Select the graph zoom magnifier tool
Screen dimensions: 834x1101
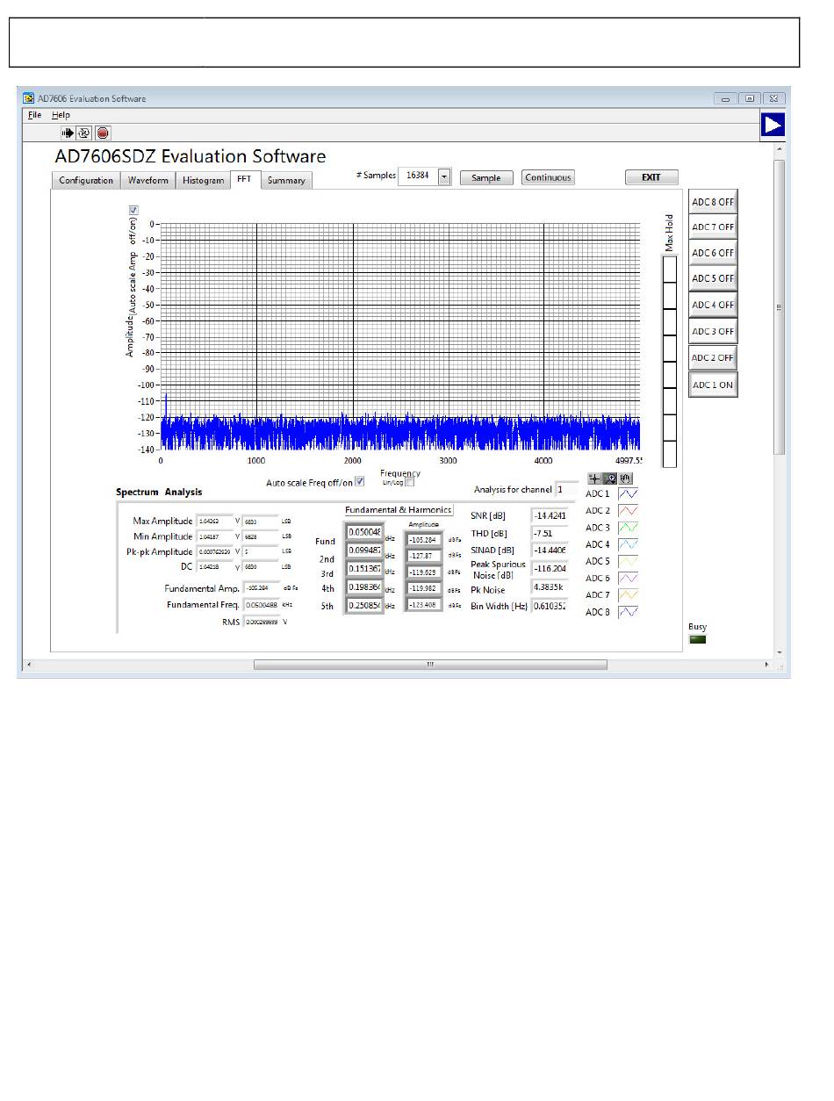(x=609, y=479)
